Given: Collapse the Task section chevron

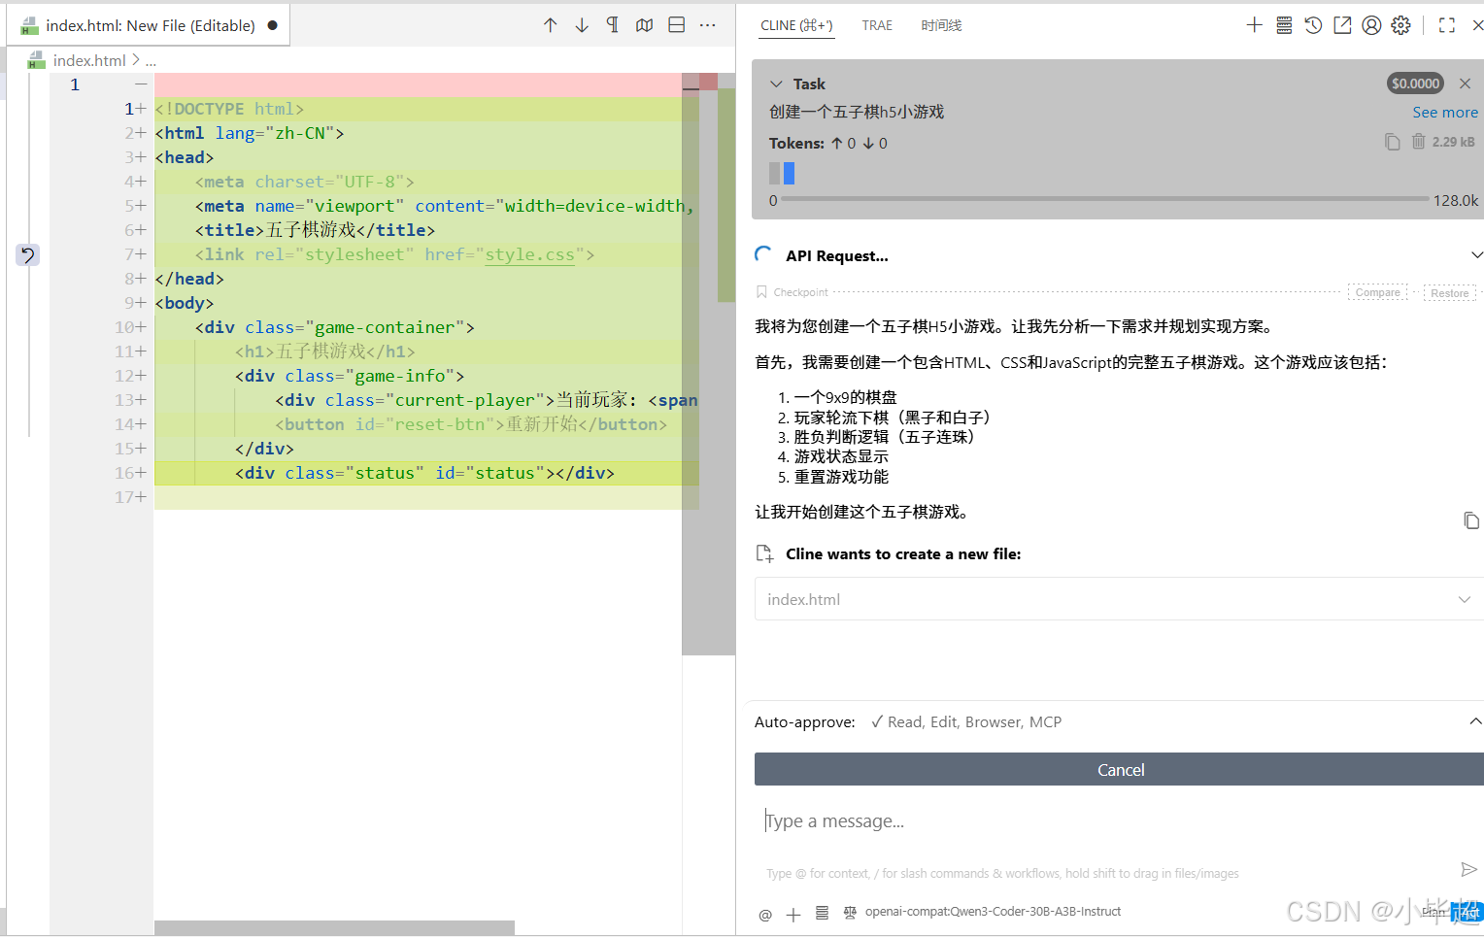Looking at the screenshot, I should tap(775, 84).
